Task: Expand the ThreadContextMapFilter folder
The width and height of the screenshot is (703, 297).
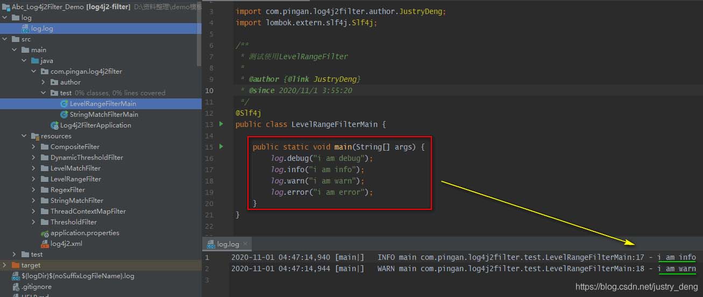Action: tap(34, 211)
